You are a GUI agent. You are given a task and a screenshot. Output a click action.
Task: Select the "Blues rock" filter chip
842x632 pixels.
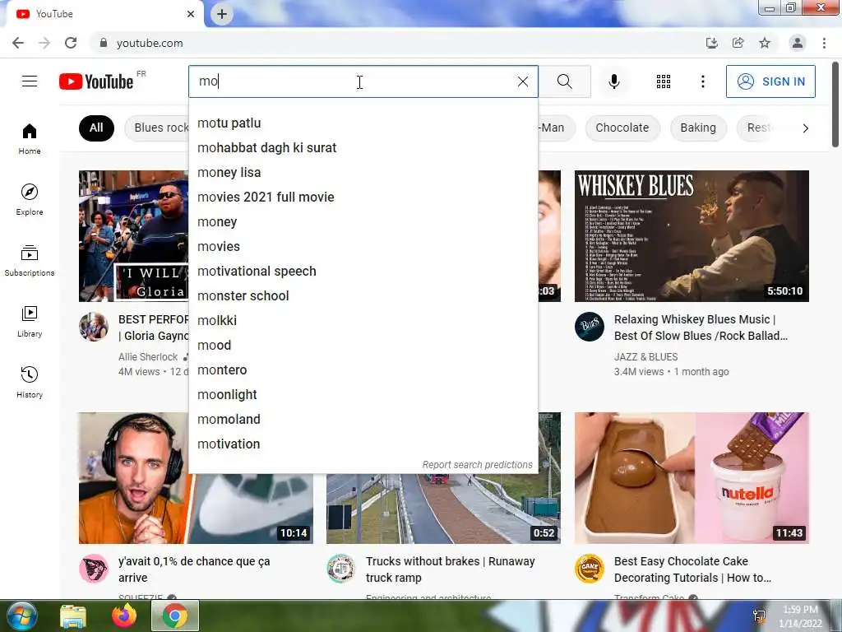tap(157, 128)
